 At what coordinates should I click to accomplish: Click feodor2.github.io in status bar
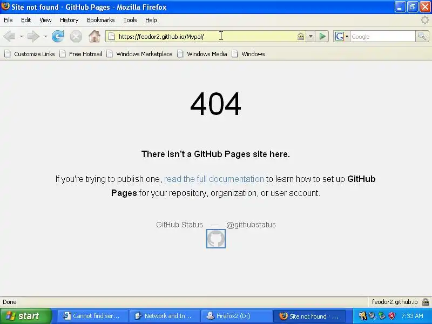395,302
